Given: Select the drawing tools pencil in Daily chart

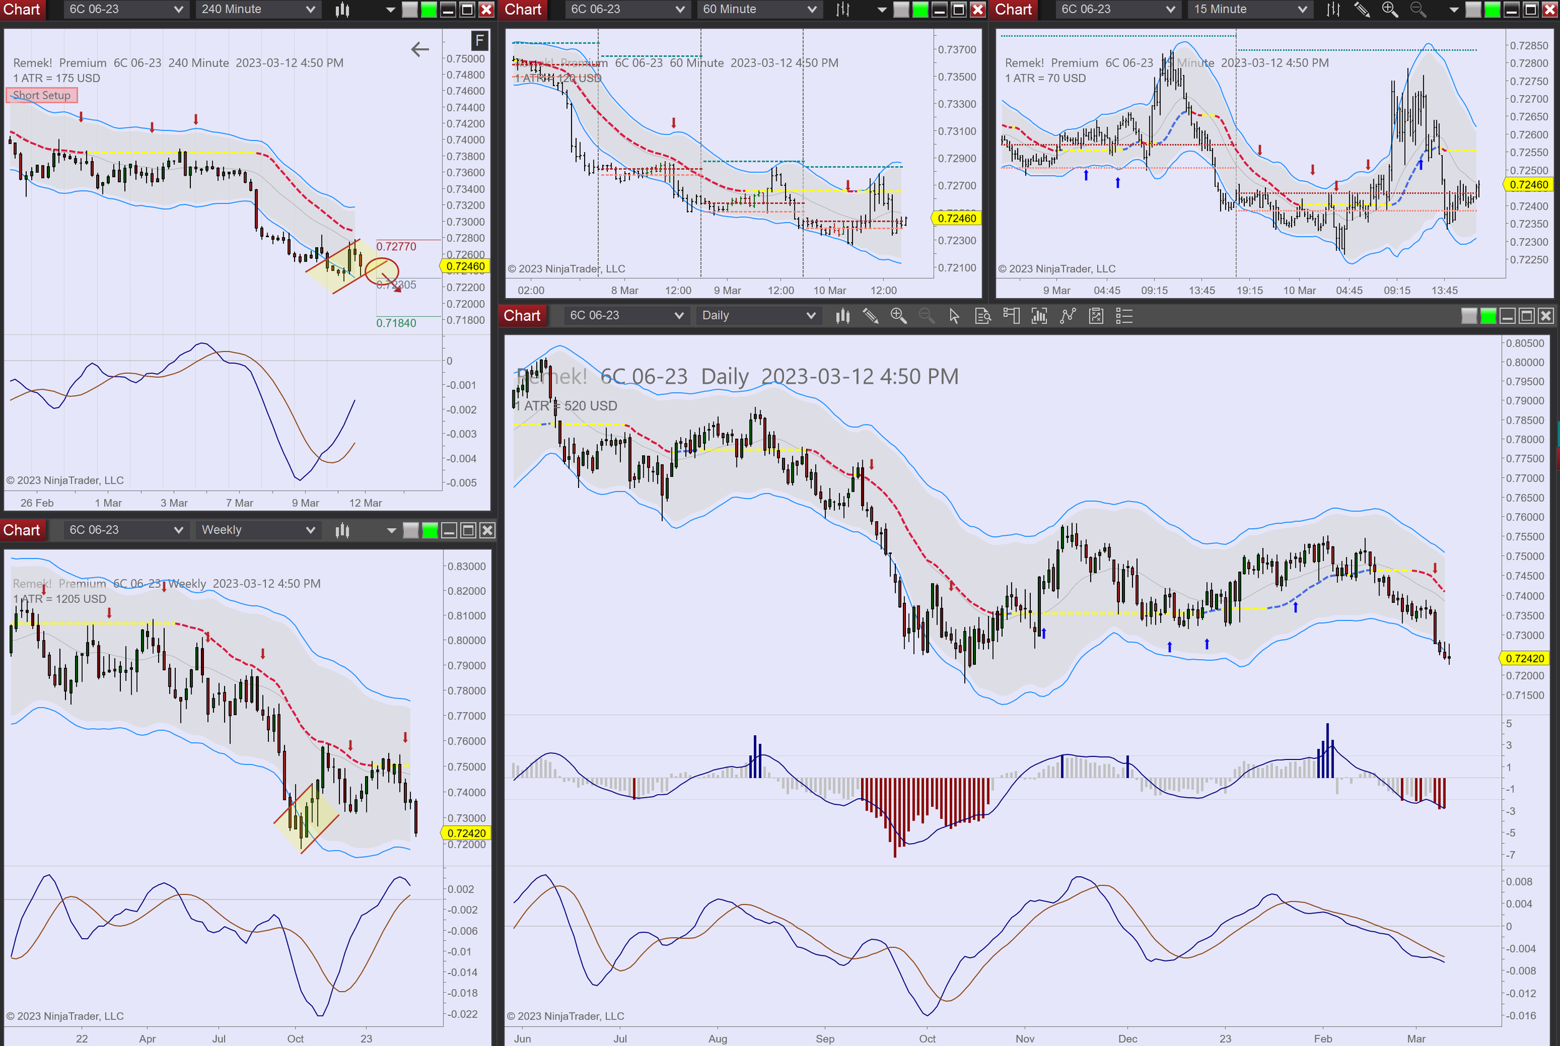Looking at the screenshot, I should click(870, 316).
